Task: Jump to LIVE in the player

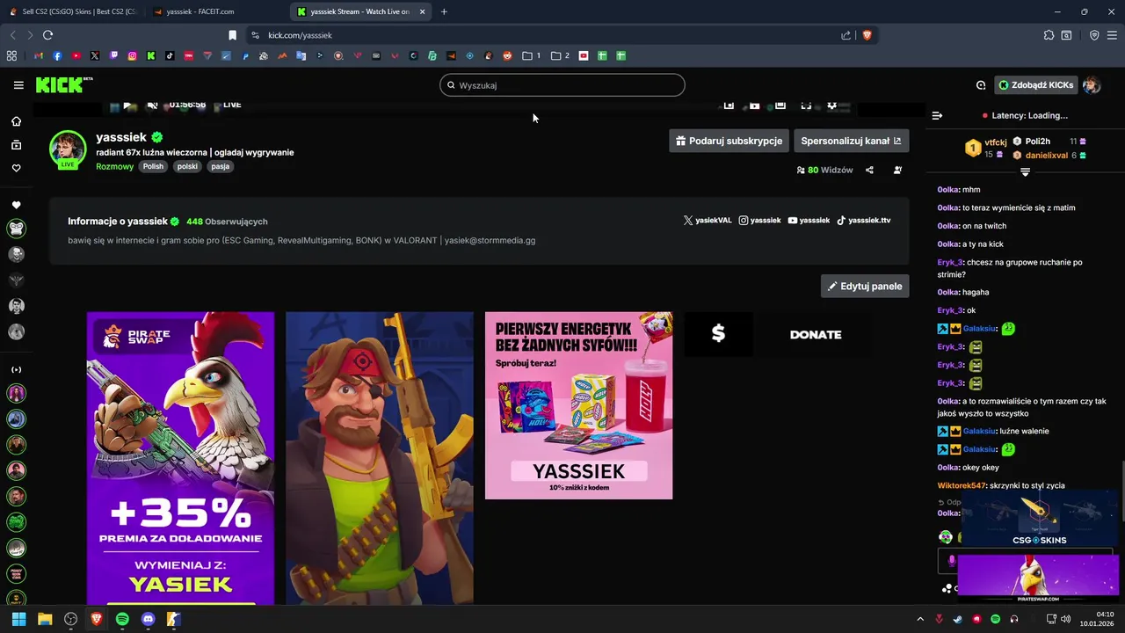Action: click(232, 105)
